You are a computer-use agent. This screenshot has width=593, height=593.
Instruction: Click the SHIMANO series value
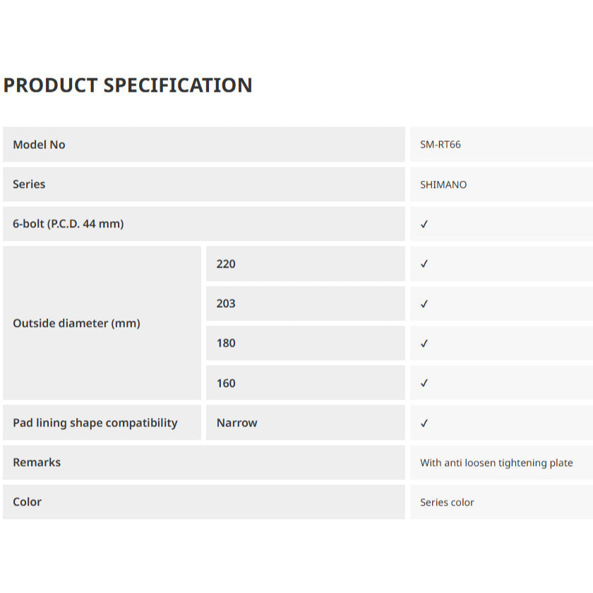pos(443,185)
